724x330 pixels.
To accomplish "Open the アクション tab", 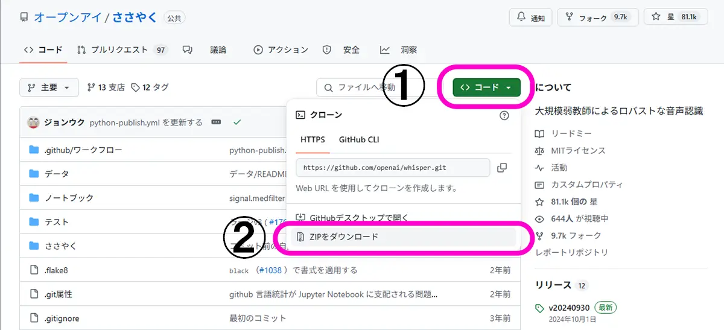I will pos(281,50).
